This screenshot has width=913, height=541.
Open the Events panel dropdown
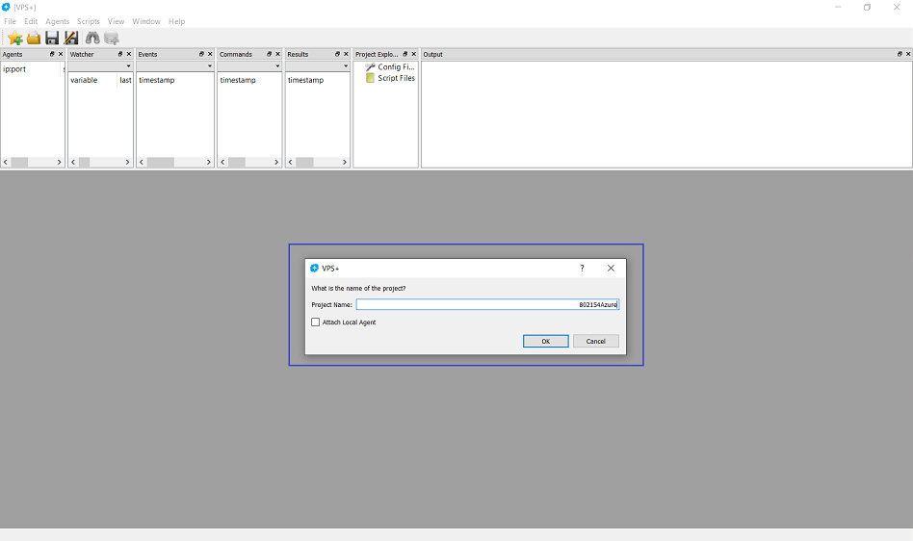click(209, 66)
